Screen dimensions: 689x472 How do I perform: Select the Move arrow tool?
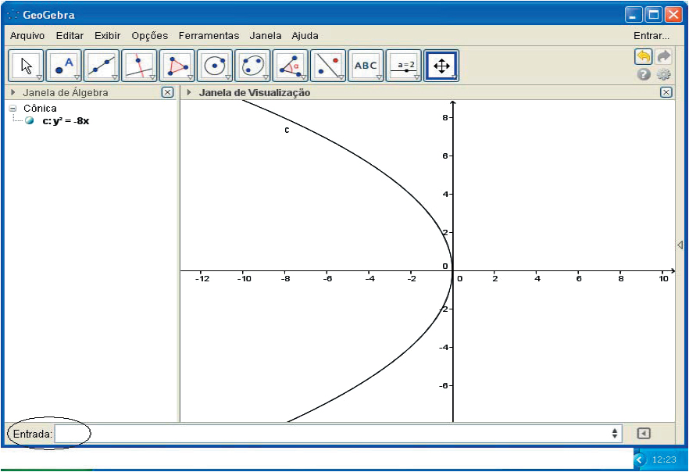(x=26, y=66)
